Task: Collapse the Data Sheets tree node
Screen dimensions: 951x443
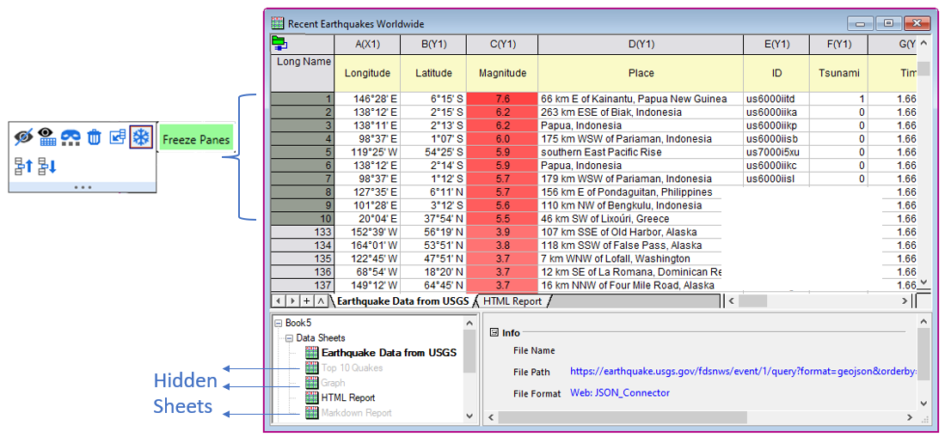Action: [290, 338]
